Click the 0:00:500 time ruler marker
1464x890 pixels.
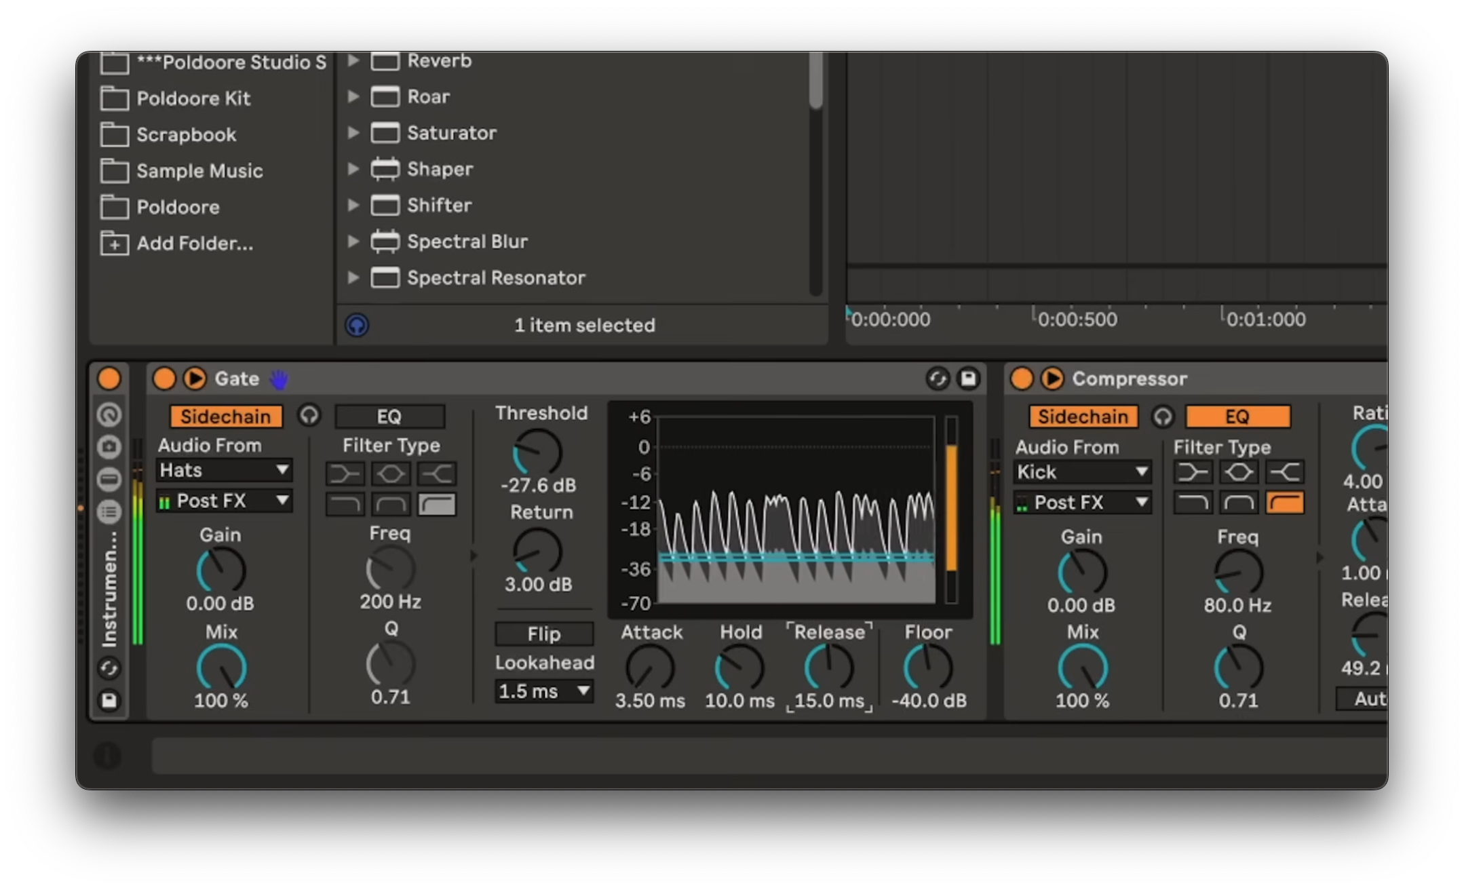pyautogui.click(x=1077, y=319)
